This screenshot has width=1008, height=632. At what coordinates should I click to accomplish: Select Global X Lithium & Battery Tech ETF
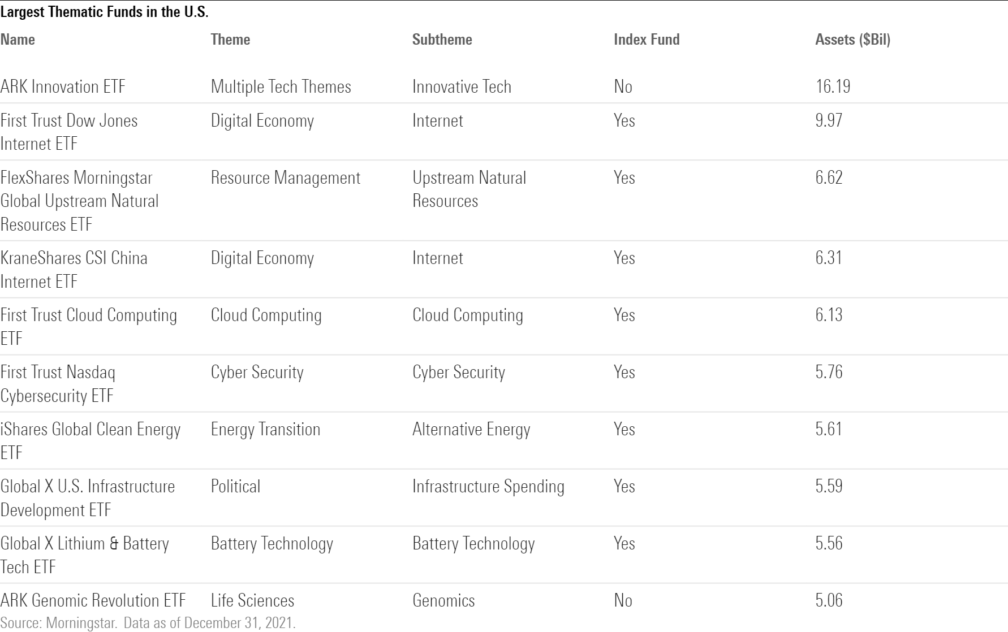click(x=84, y=555)
